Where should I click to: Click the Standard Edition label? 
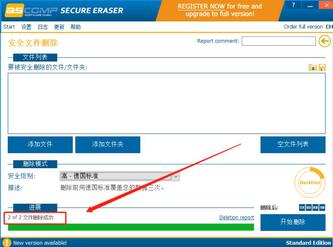pos(308,243)
